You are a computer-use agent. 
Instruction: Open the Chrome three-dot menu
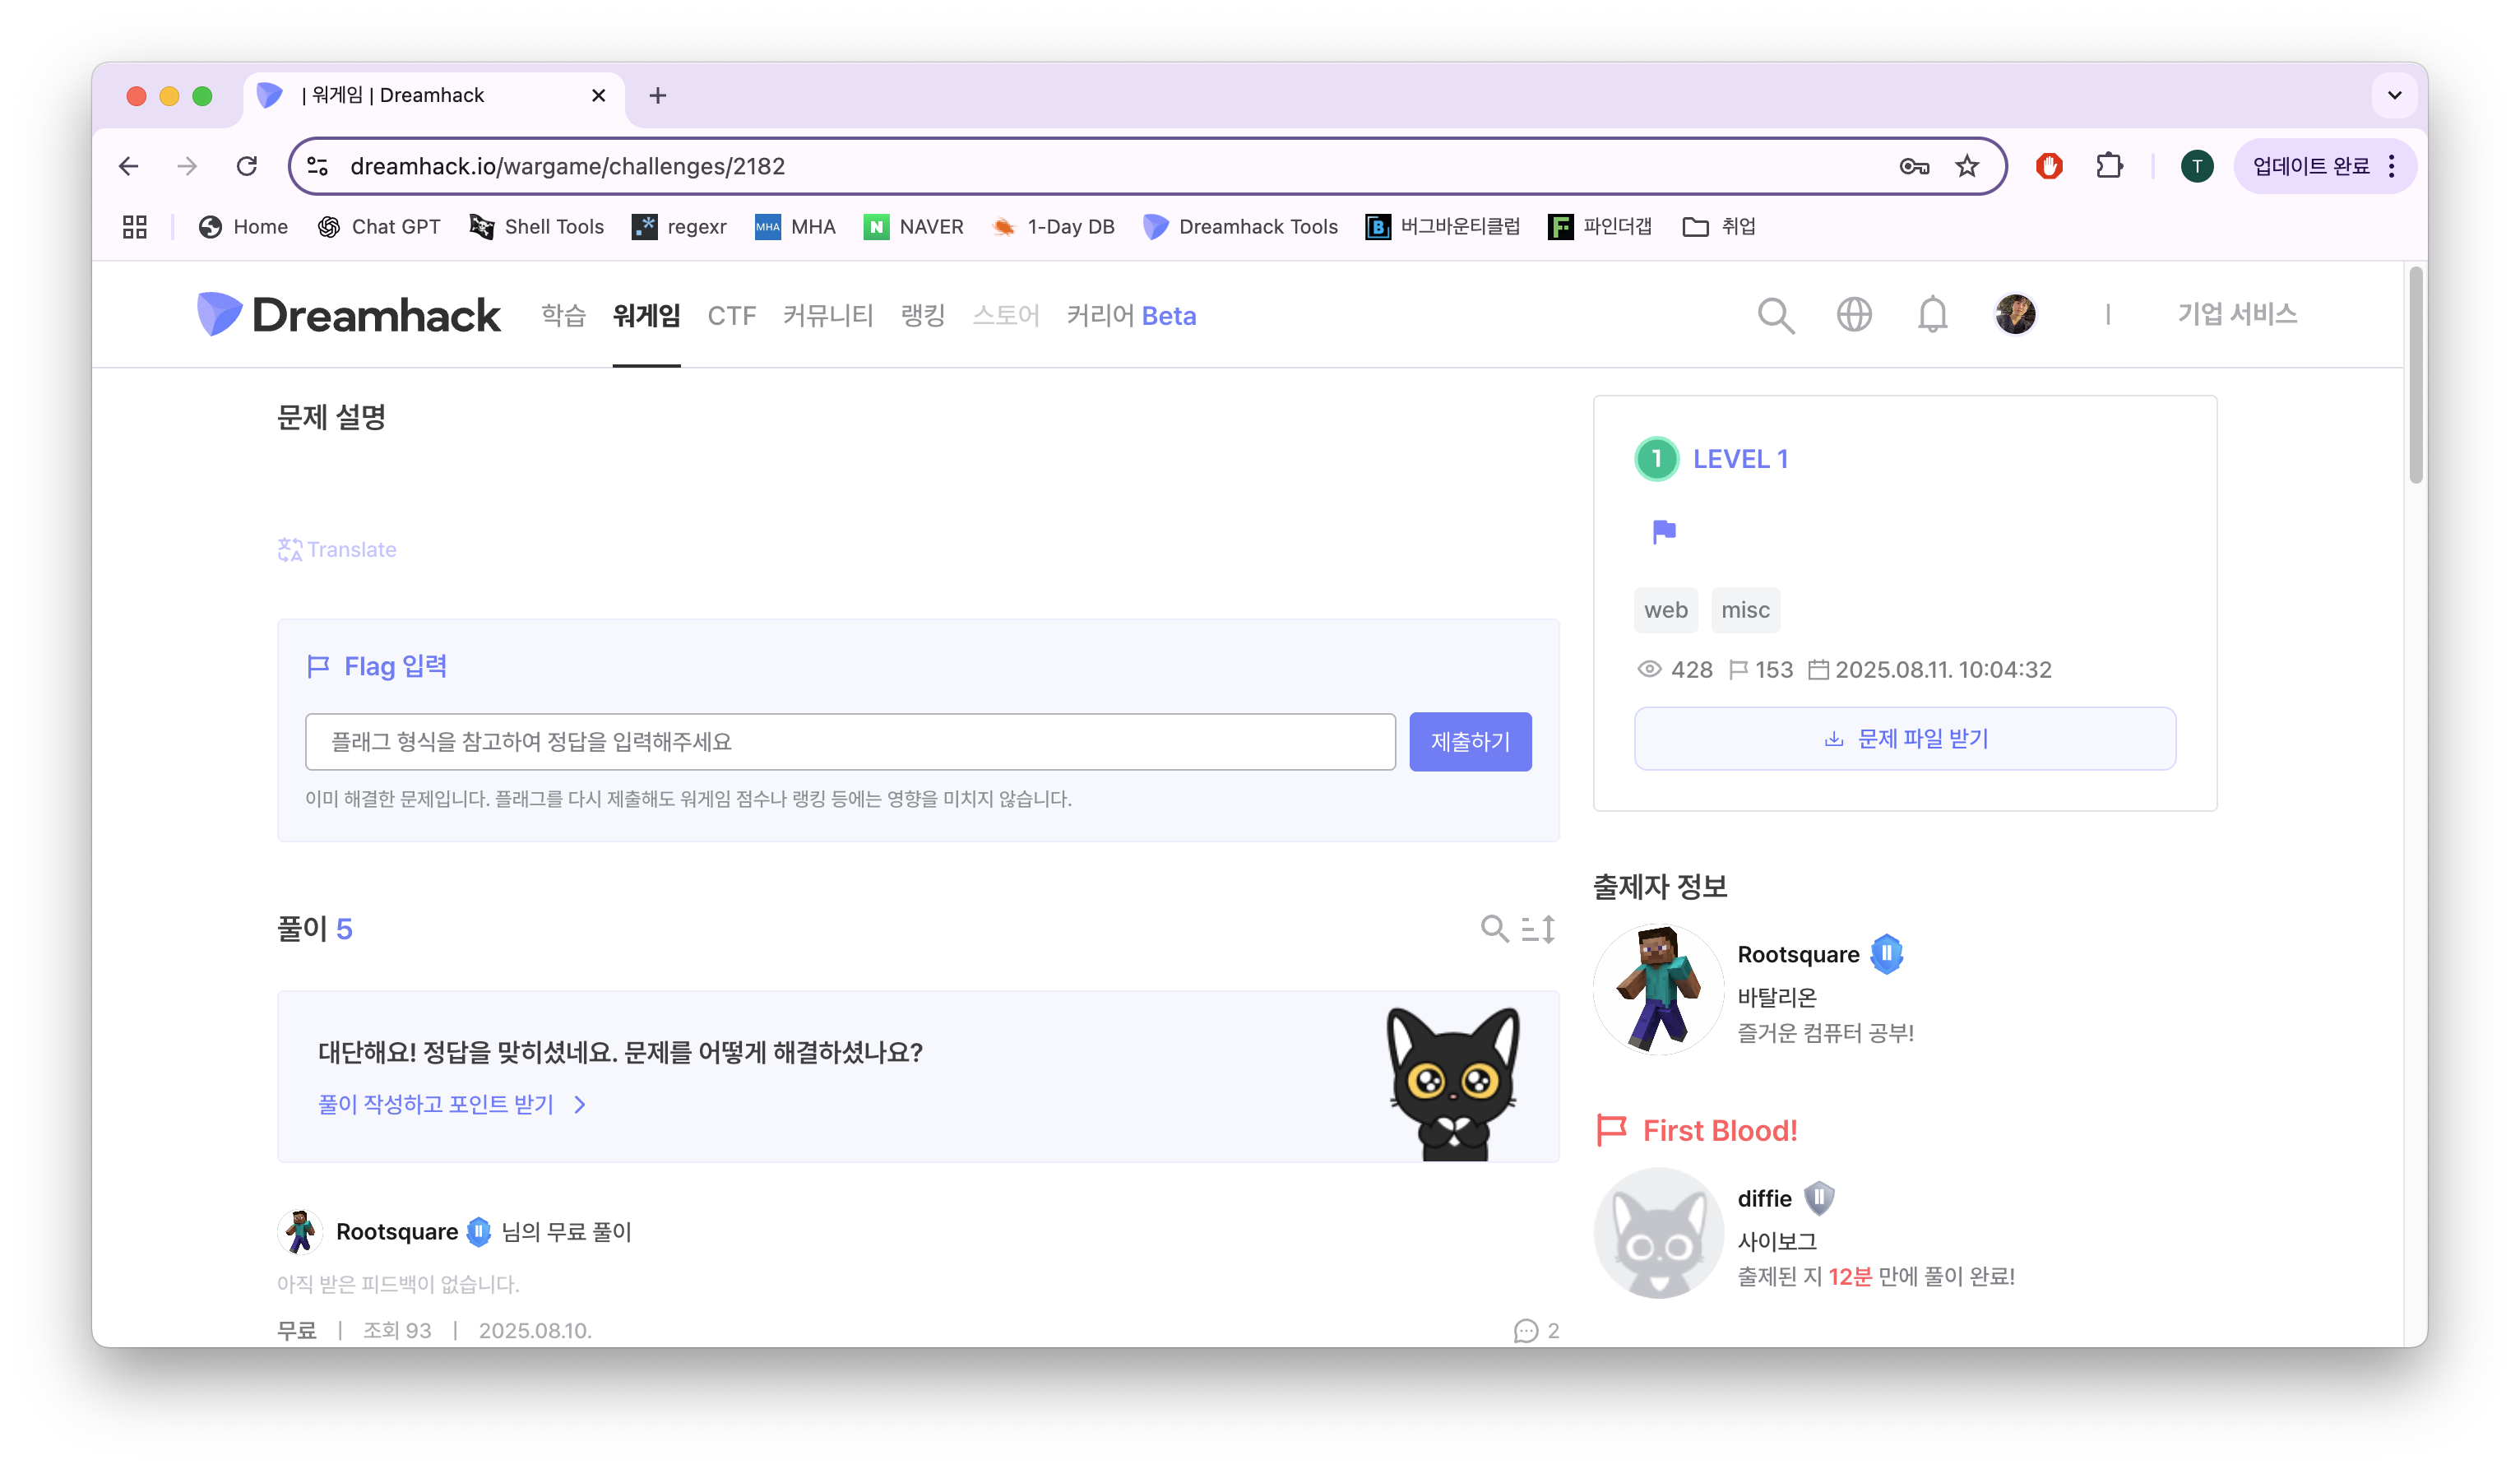click(x=2392, y=166)
